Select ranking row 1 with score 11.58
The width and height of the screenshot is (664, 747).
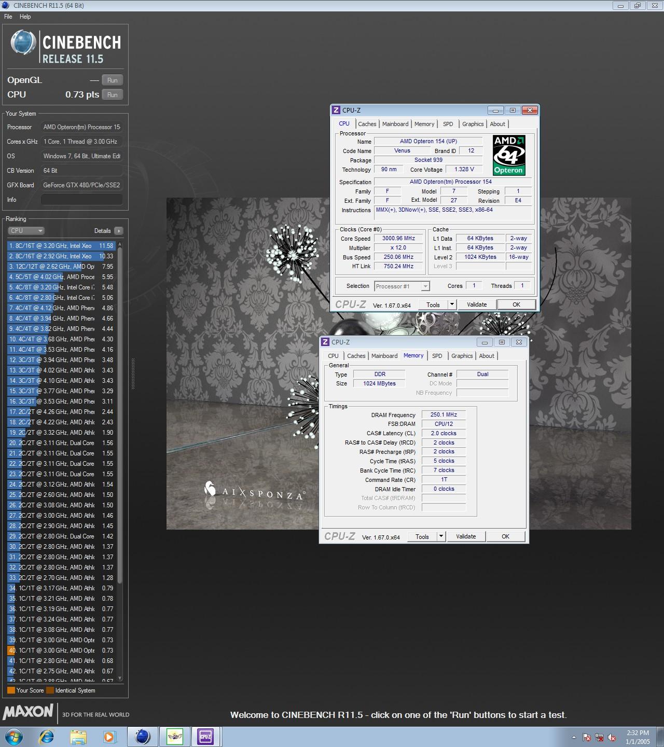click(61, 246)
